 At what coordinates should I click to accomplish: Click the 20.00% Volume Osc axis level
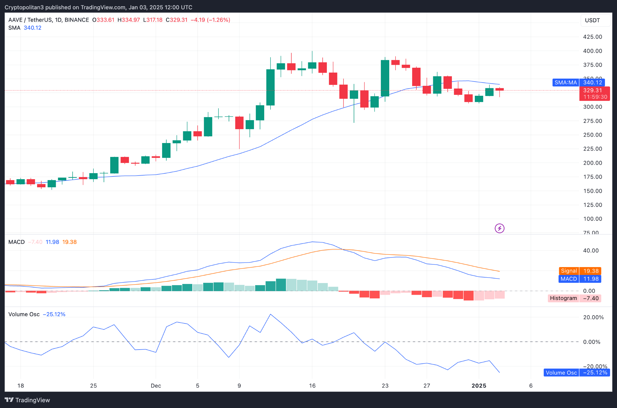pos(594,317)
